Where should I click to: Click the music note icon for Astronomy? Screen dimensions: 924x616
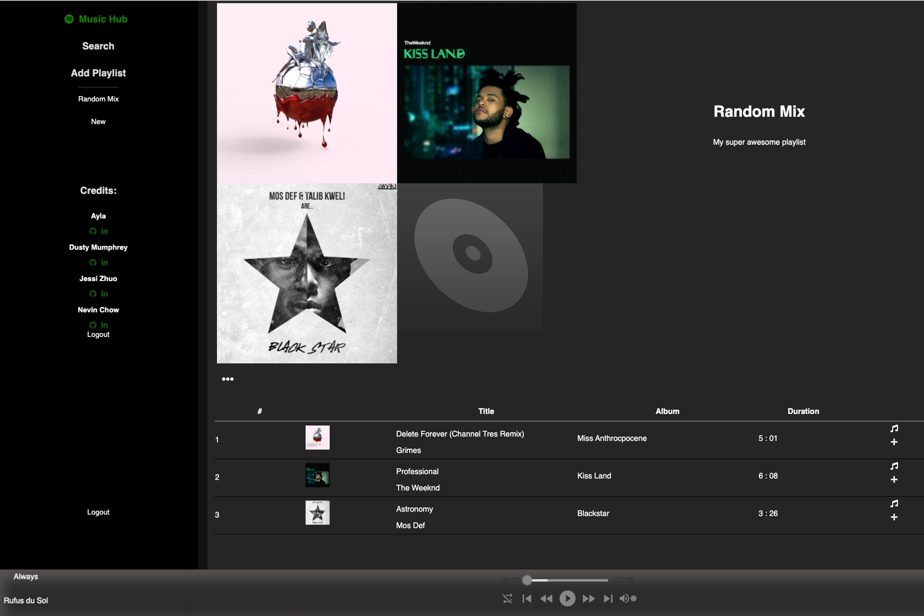coord(894,503)
